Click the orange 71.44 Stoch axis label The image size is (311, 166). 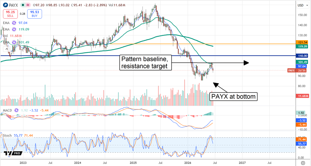(301, 139)
